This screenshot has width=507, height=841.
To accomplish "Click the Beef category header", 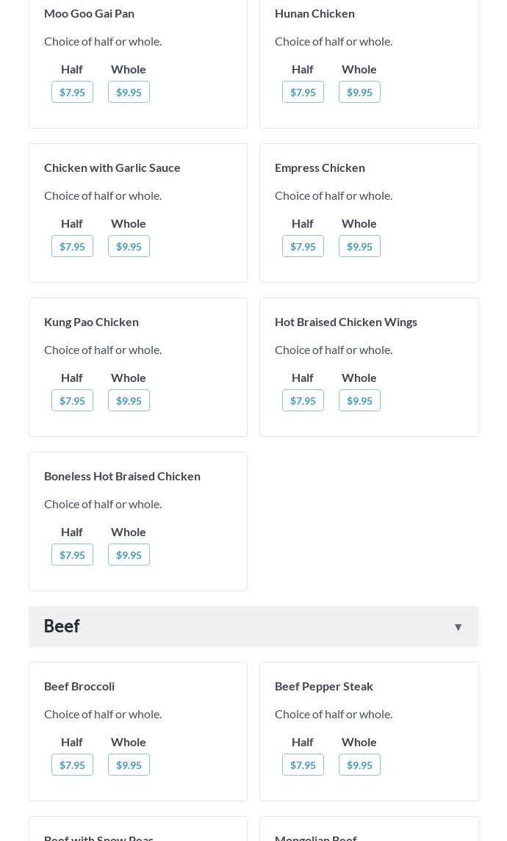I will (x=62, y=626).
